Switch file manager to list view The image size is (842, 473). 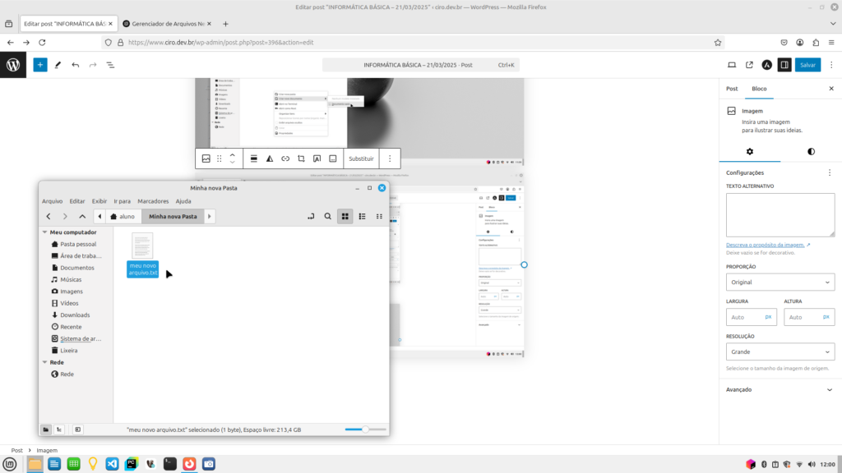click(x=362, y=216)
